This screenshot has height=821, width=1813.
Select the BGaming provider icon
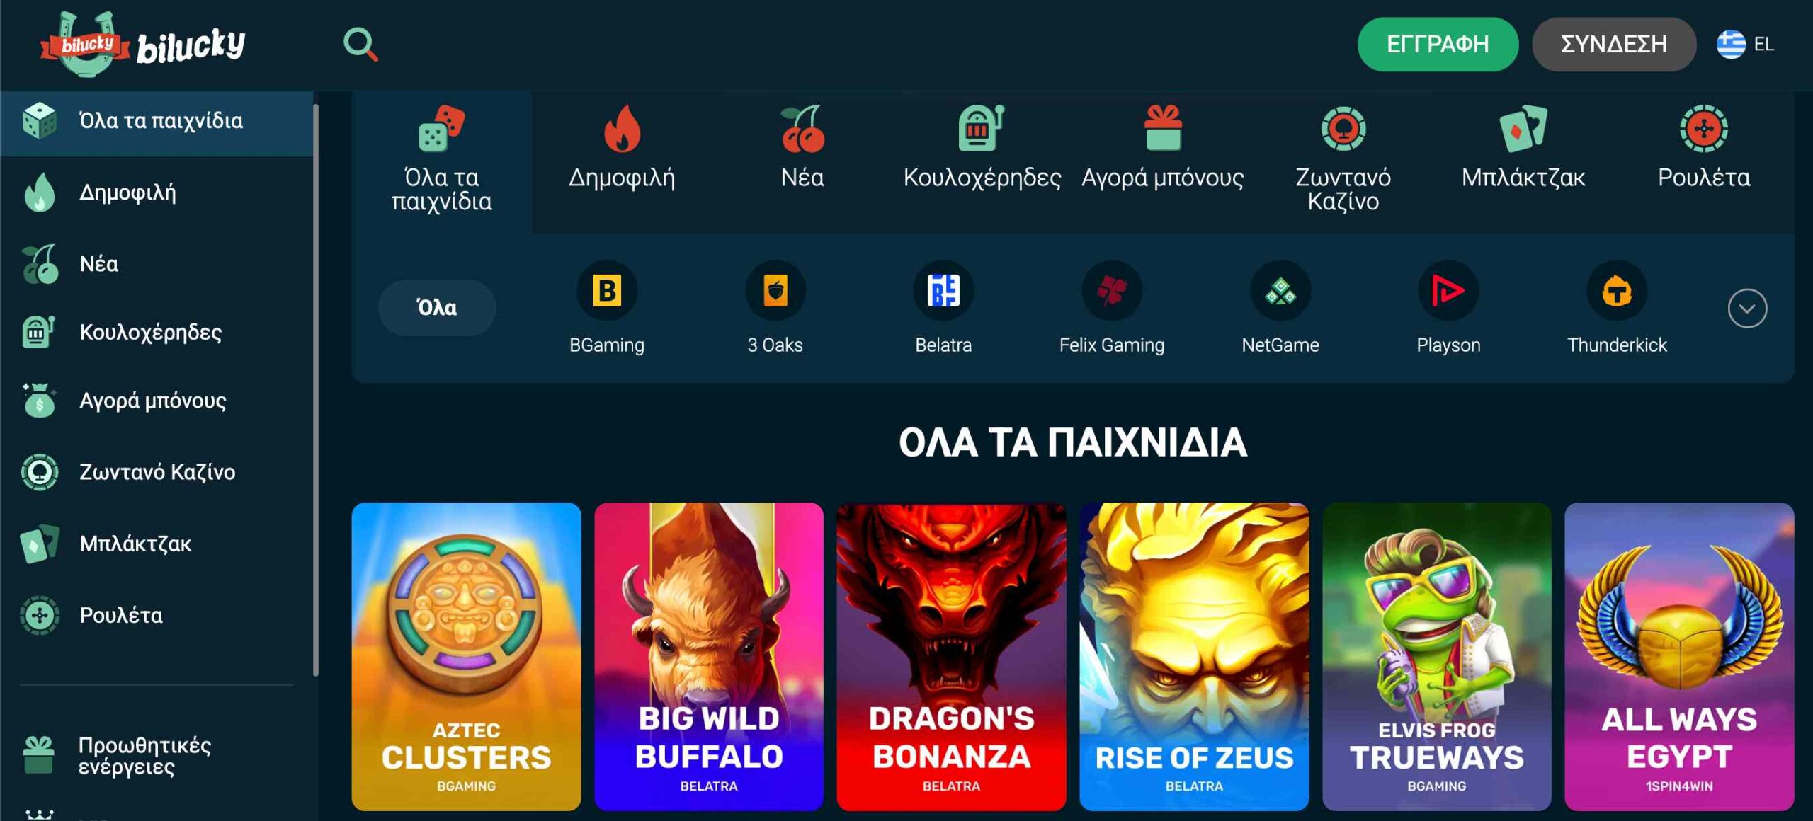607,290
